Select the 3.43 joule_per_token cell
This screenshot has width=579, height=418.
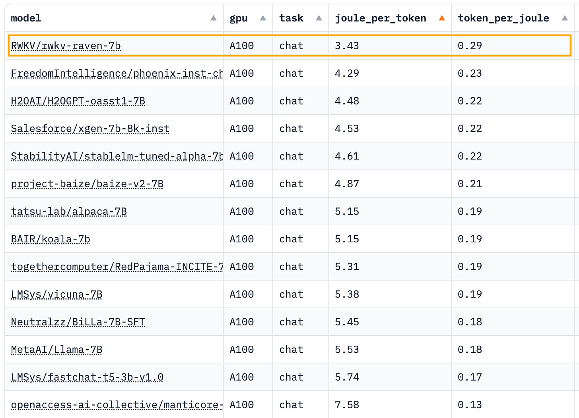coord(390,46)
